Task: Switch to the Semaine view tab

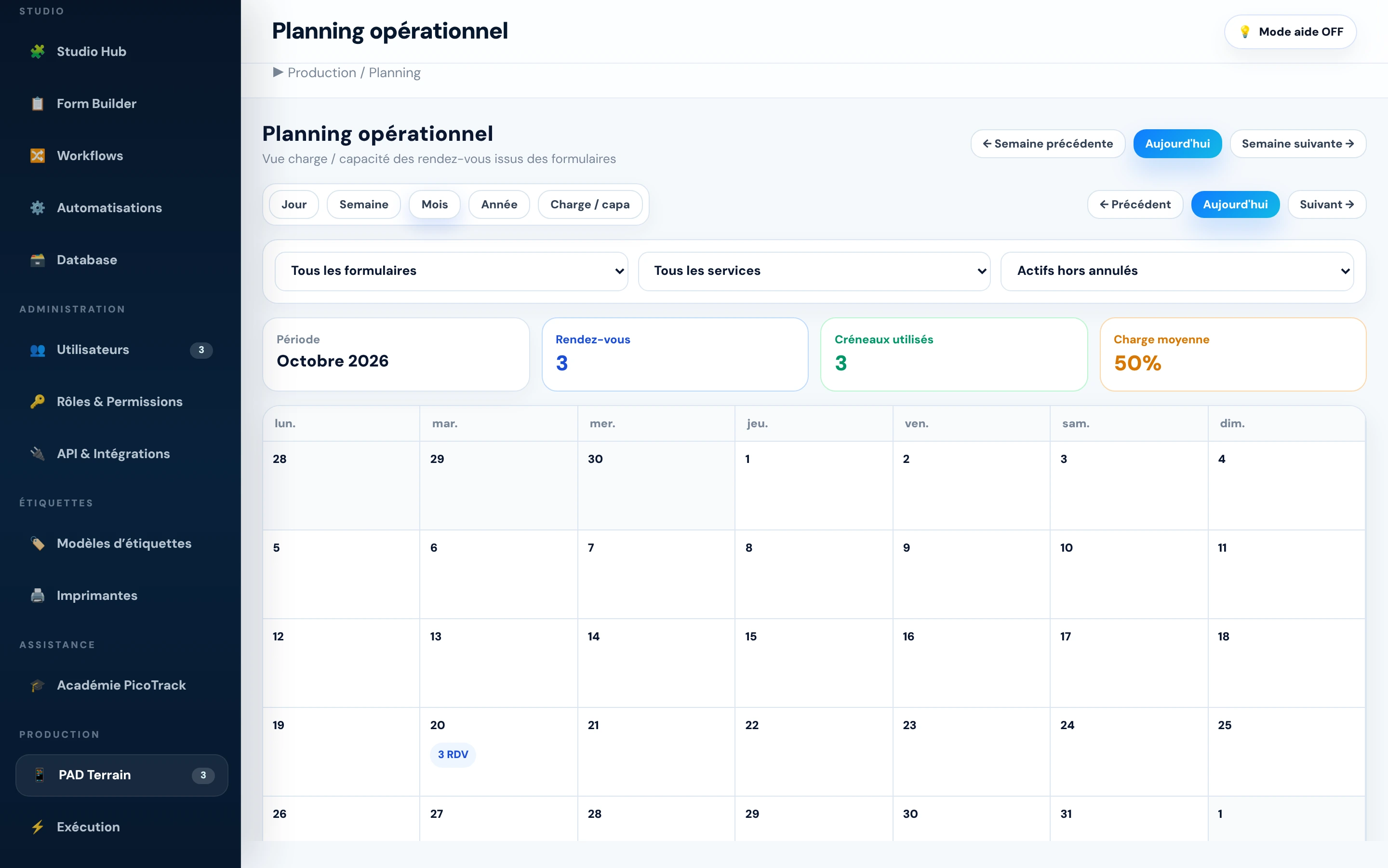Action: 364,204
